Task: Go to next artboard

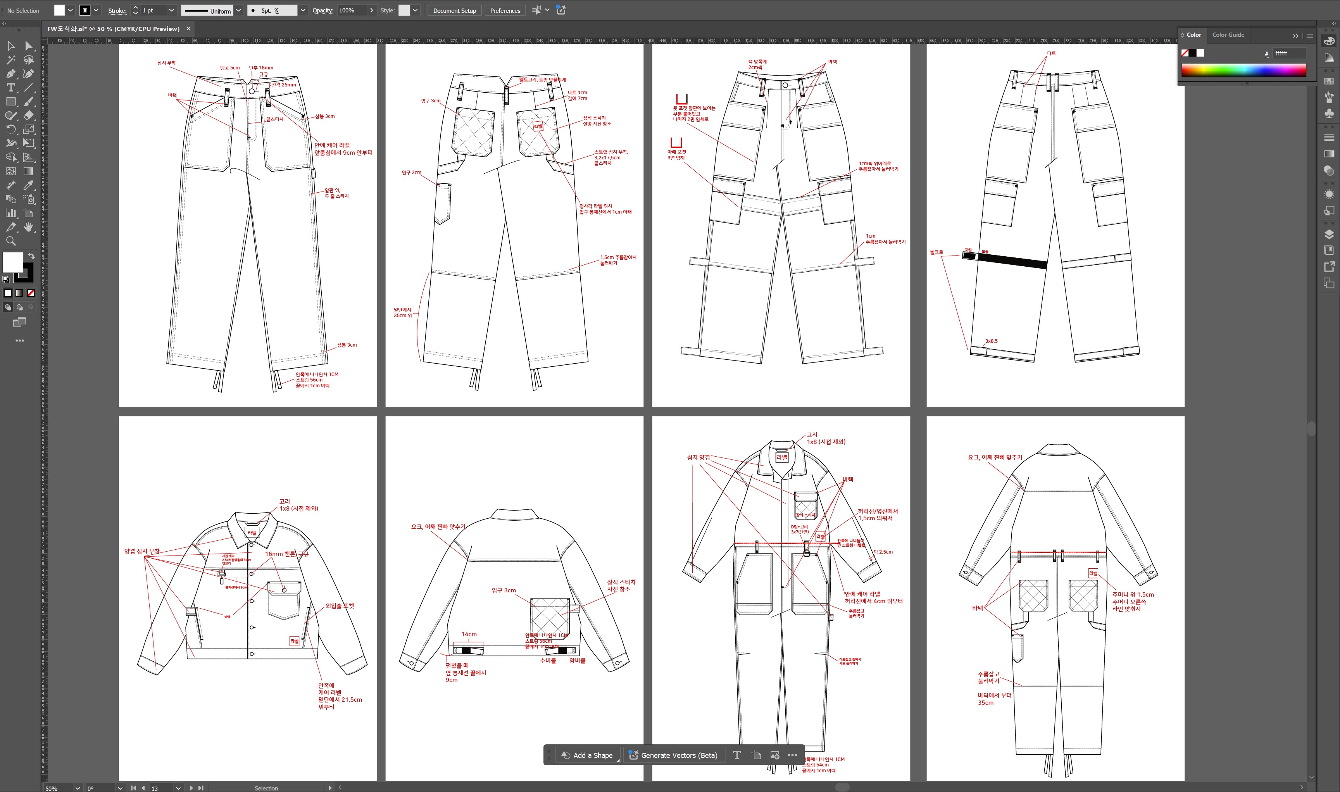Action: click(191, 788)
